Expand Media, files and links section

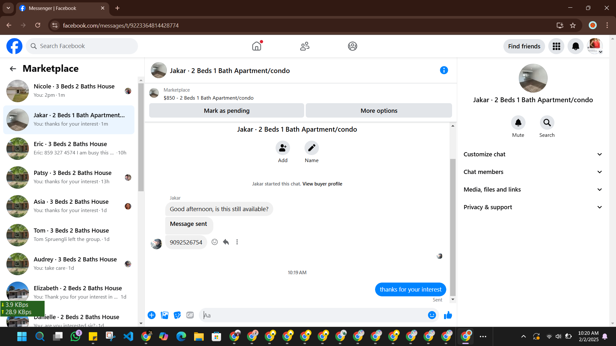click(533, 190)
